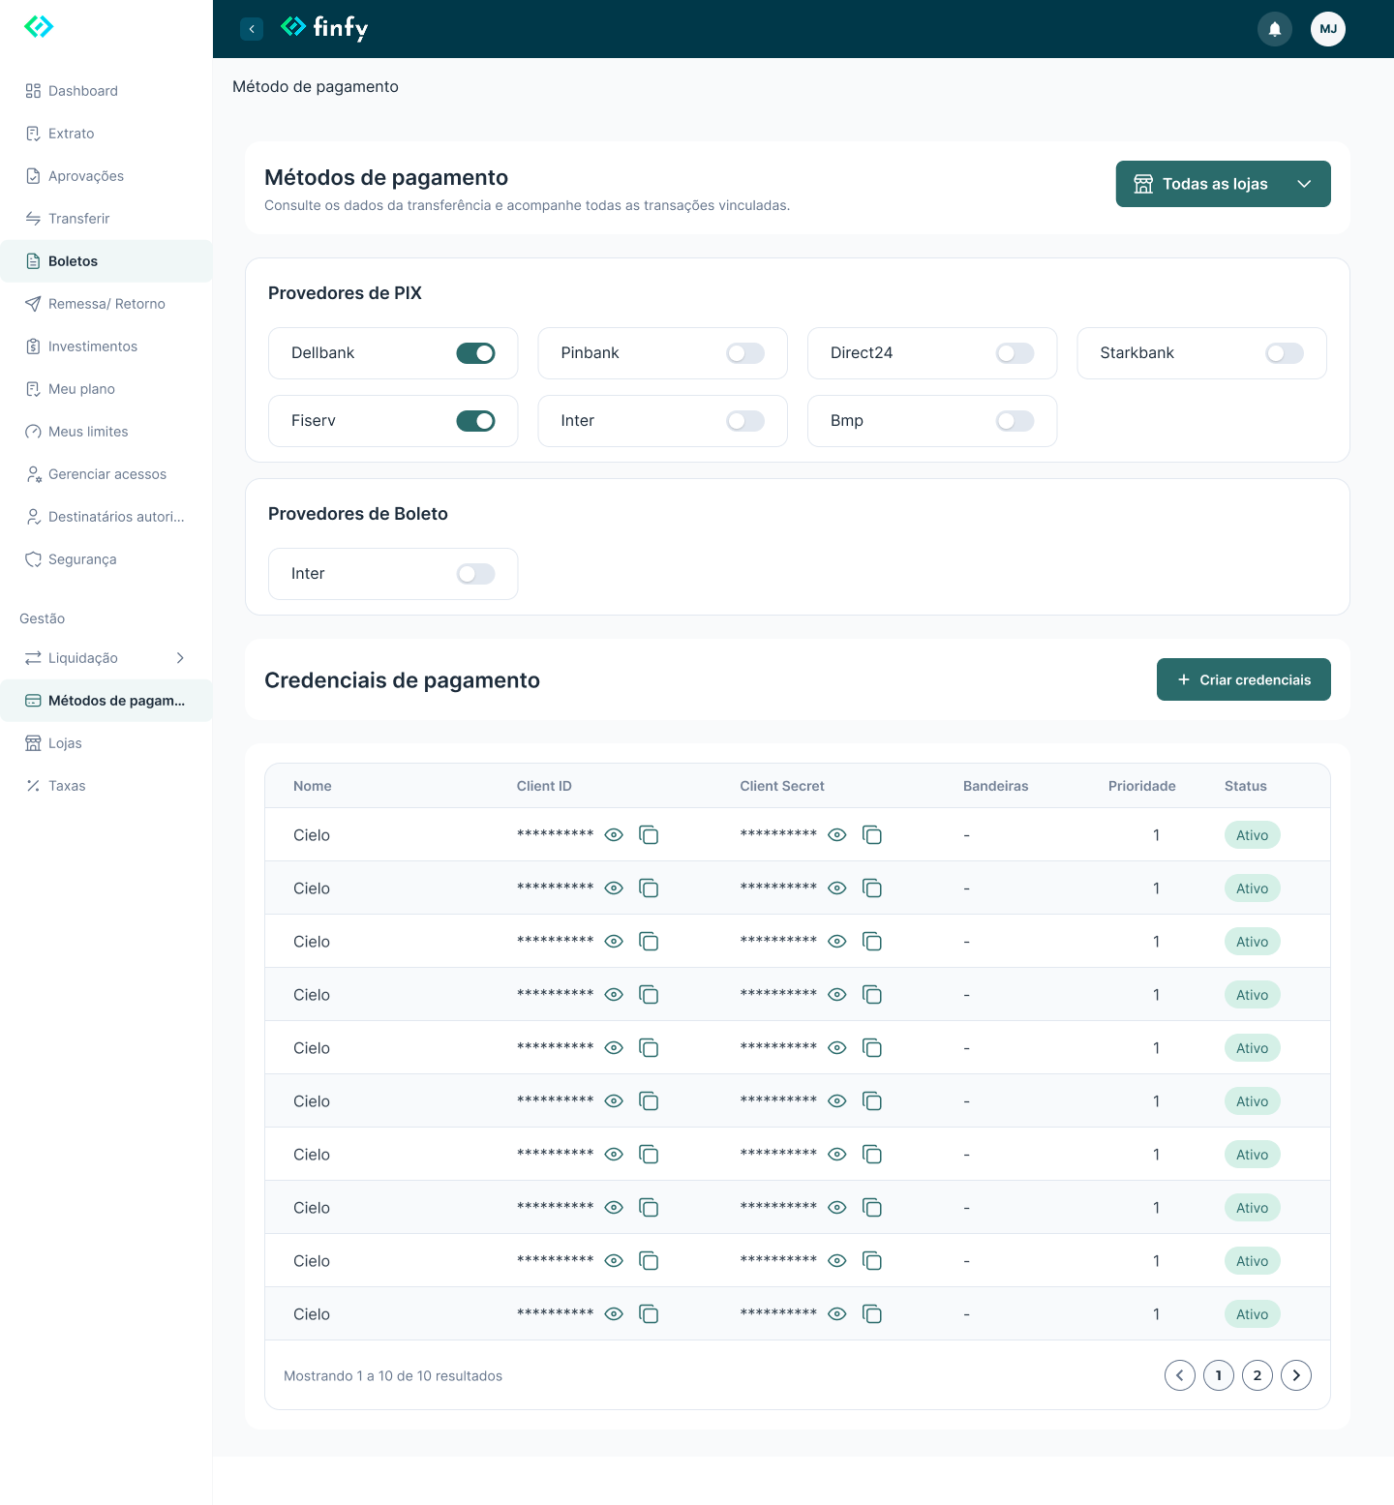The width and height of the screenshot is (1394, 1505).
Task: Copy Client ID in the fifth Cielo row
Action: point(649,1048)
